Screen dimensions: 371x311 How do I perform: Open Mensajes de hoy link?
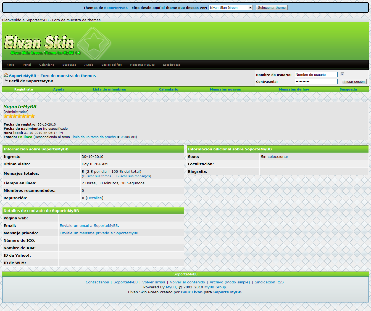[294, 89]
